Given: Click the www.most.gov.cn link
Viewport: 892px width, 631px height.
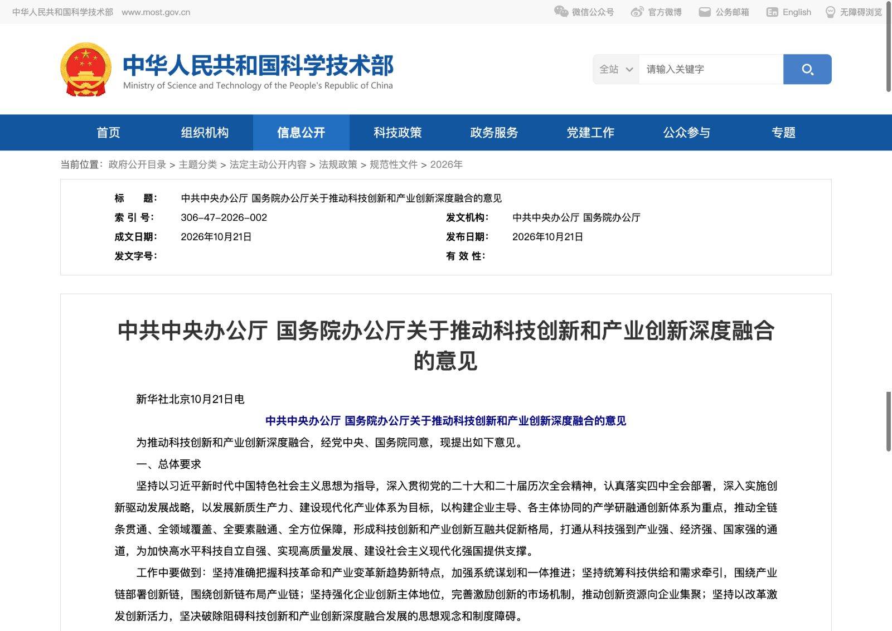Looking at the screenshot, I should coord(156,12).
